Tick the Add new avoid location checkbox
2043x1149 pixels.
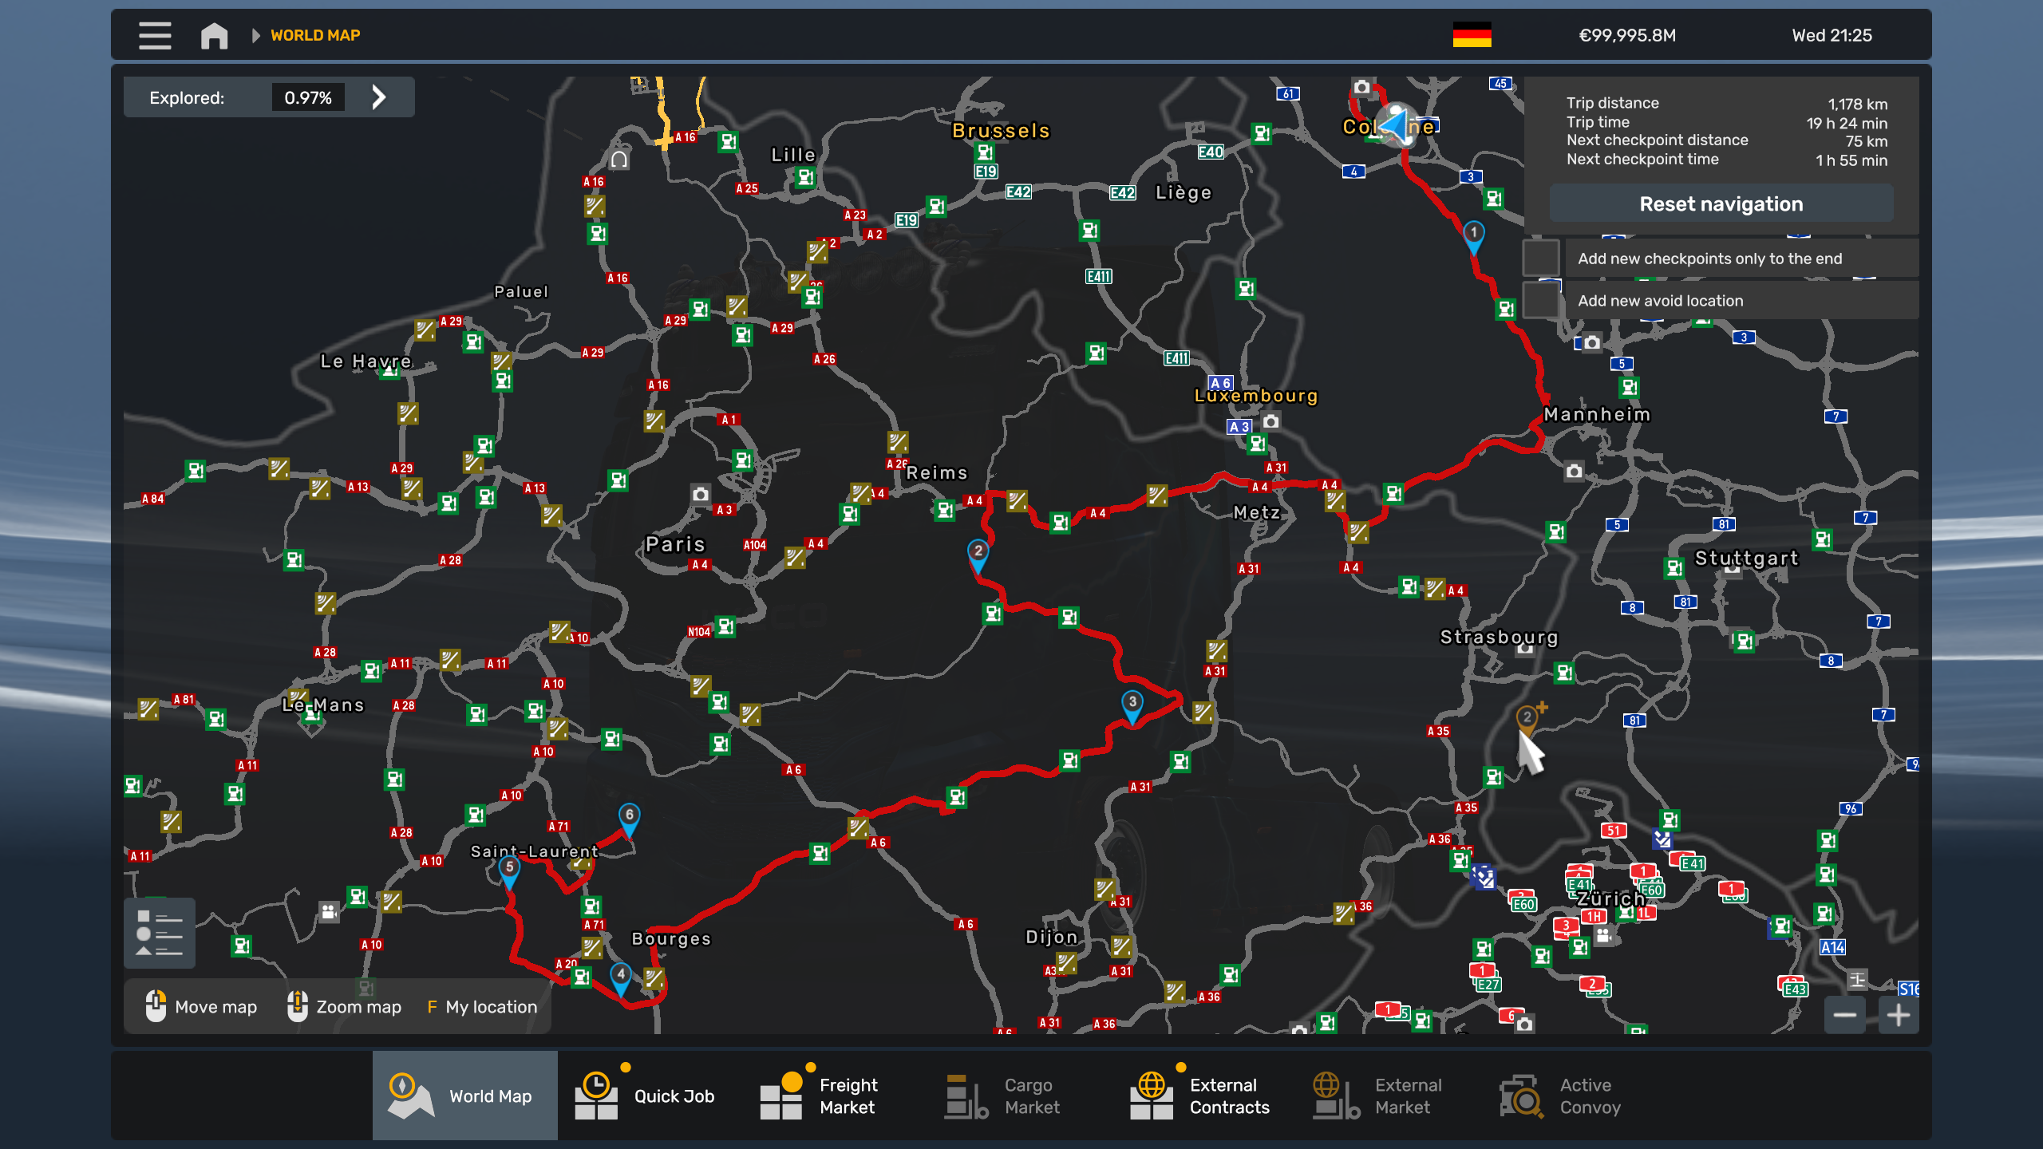pyautogui.click(x=1540, y=300)
